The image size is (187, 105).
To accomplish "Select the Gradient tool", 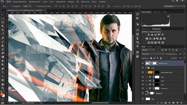I will tap(3, 57).
